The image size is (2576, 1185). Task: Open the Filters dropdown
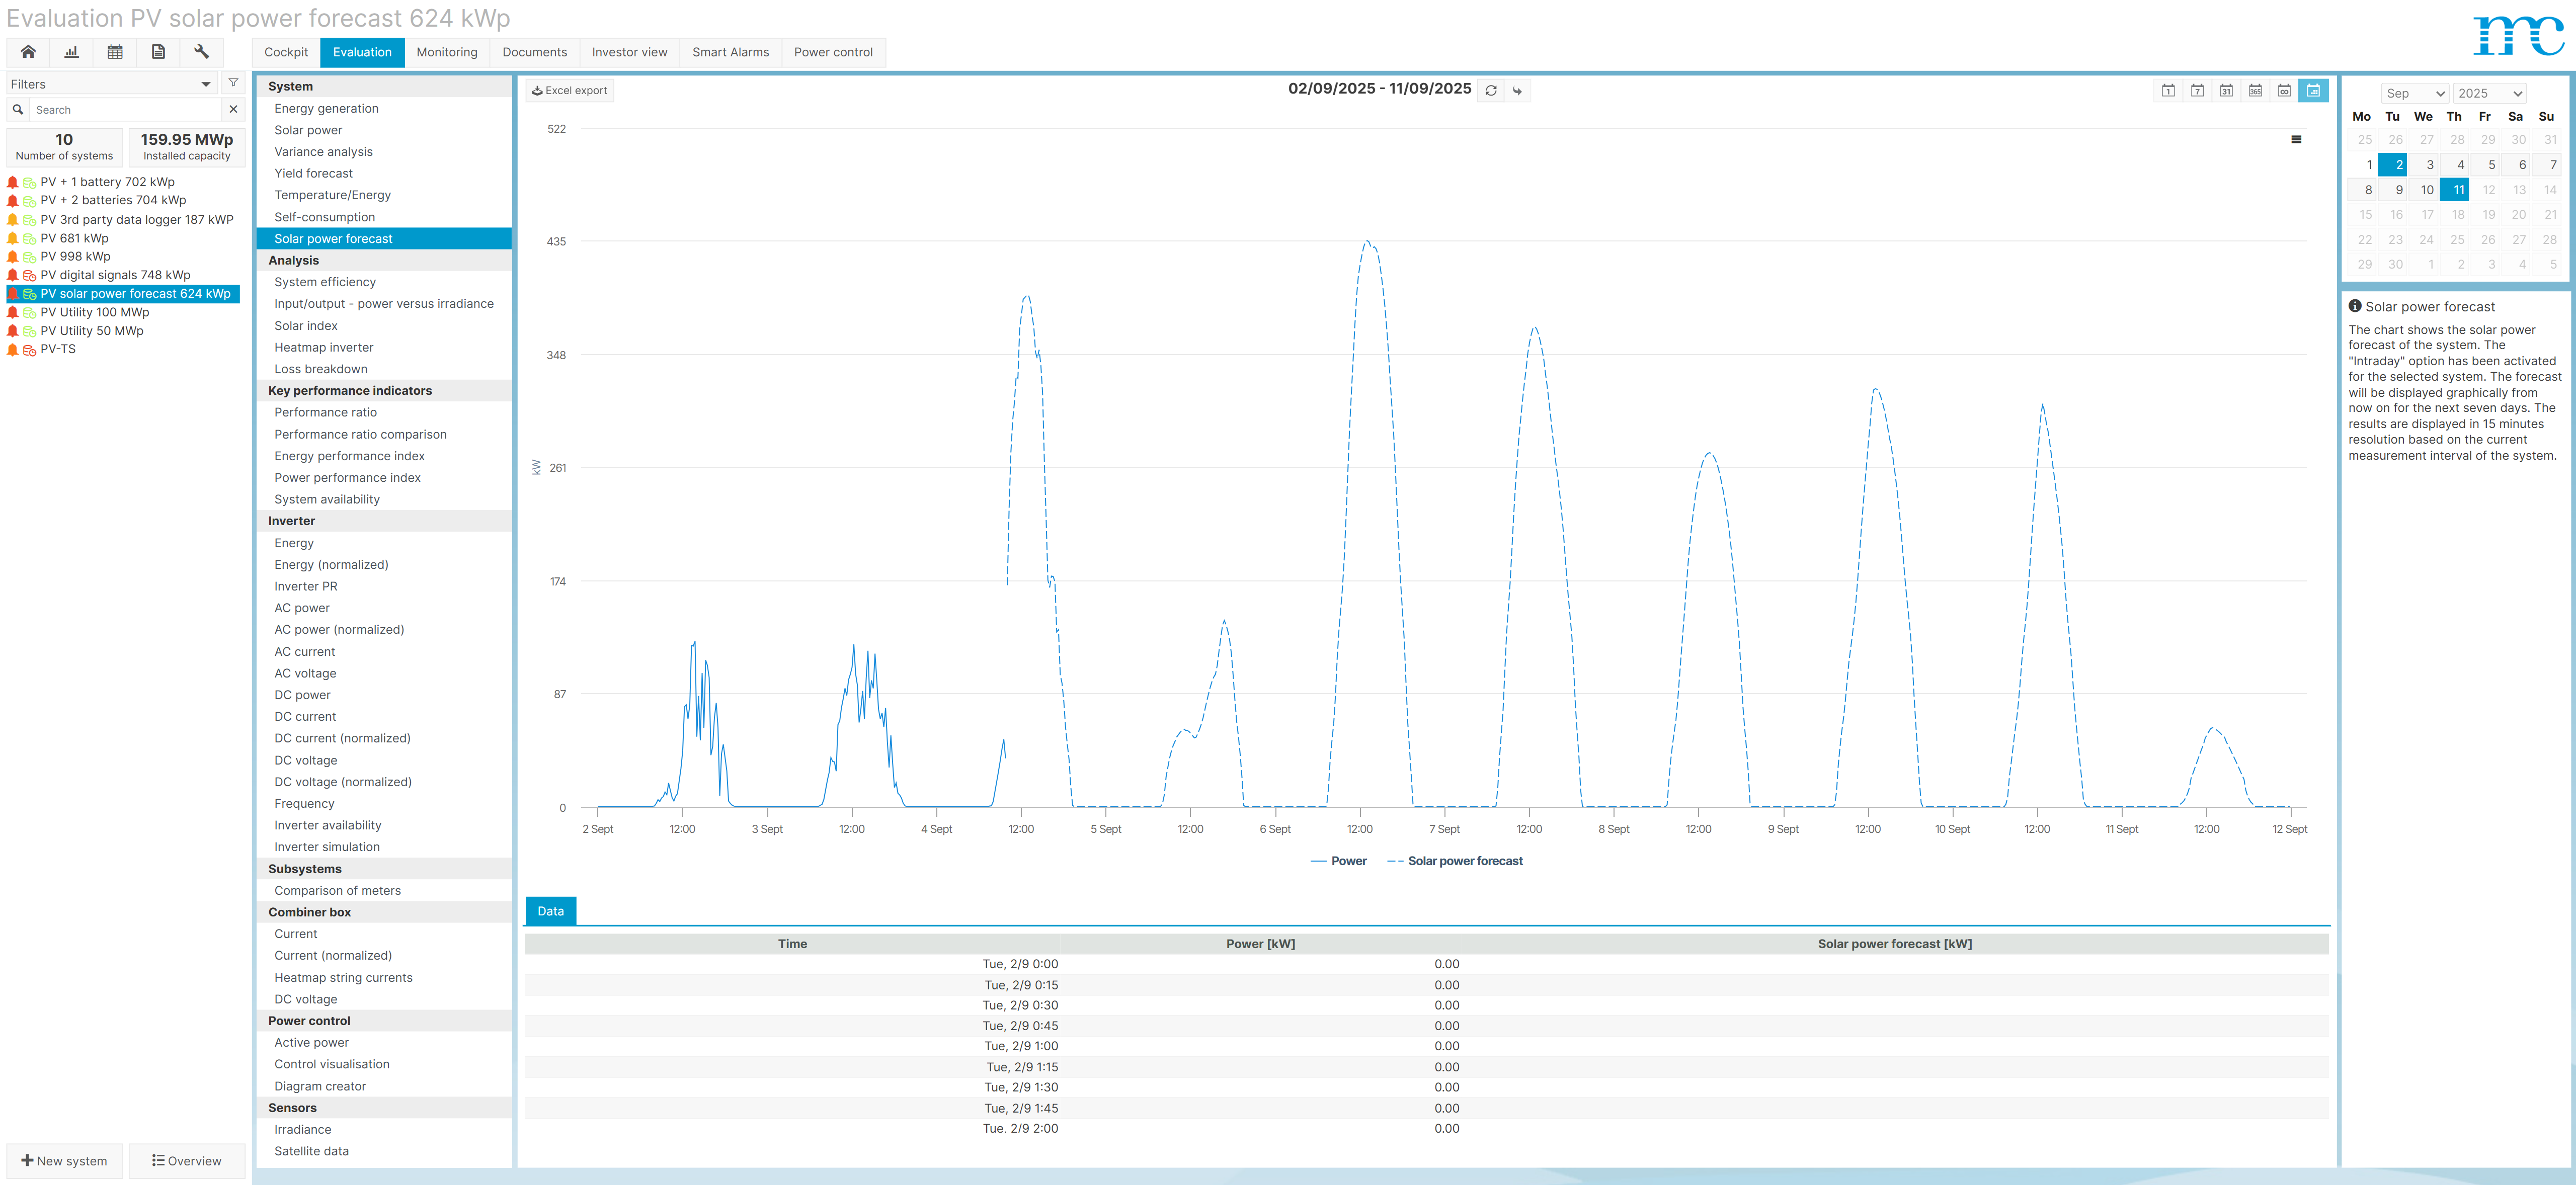coord(111,84)
